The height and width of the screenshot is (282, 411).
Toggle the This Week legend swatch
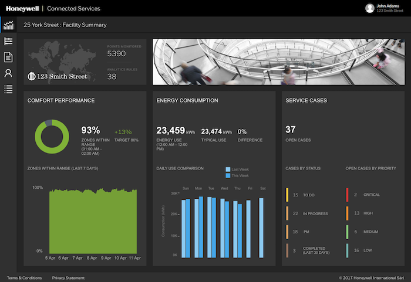tap(228, 175)
